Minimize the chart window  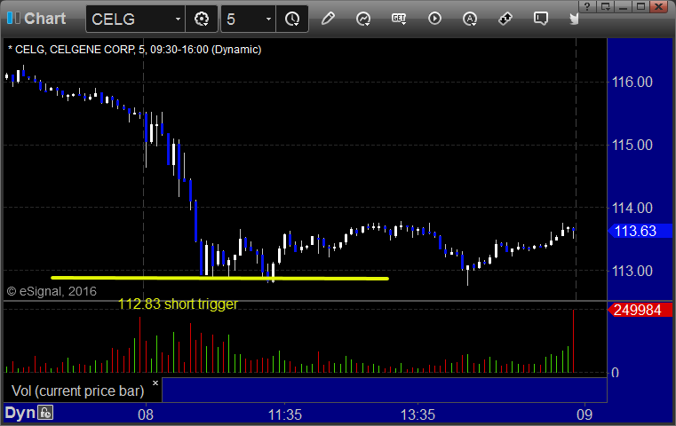click(x=624, y=6)
